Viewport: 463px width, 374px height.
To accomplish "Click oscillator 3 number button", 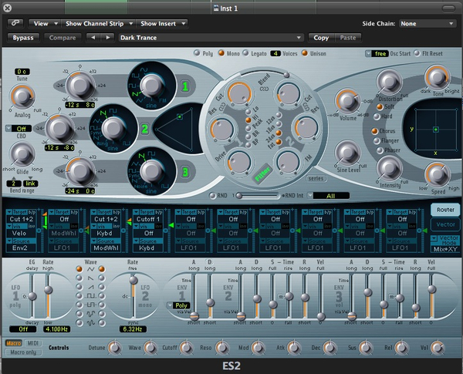I will [x=185, y=172].
